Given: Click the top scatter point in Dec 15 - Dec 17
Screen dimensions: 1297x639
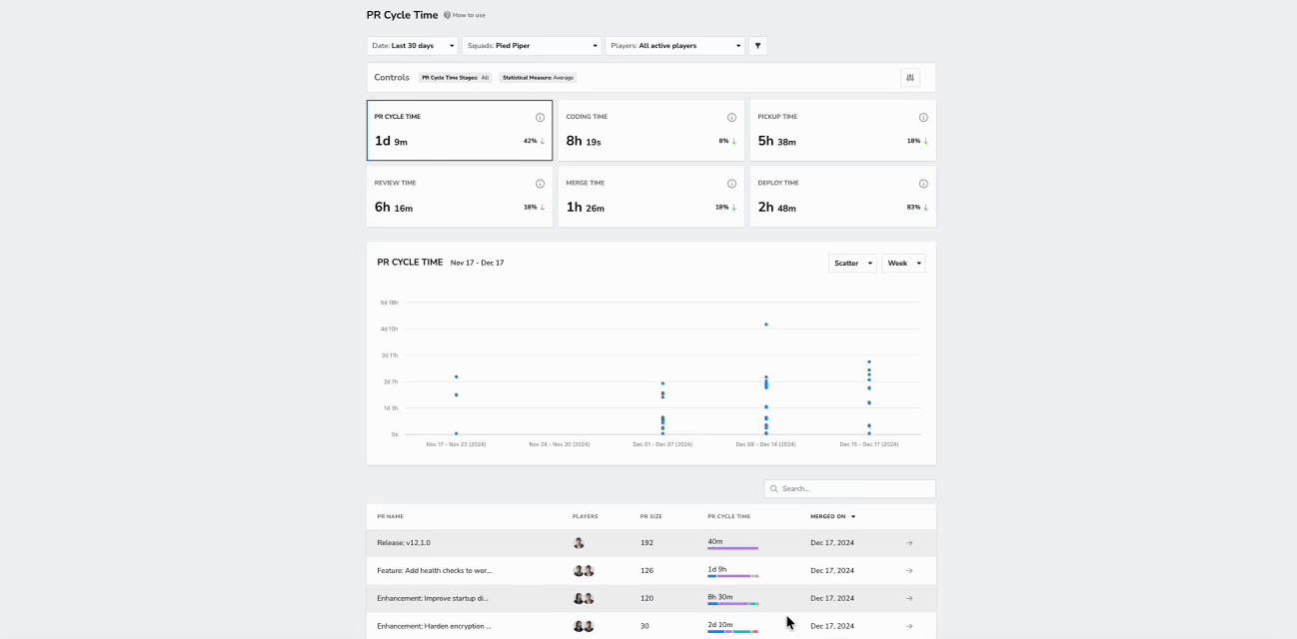Looking at the screenshot, I should (869, 362).
